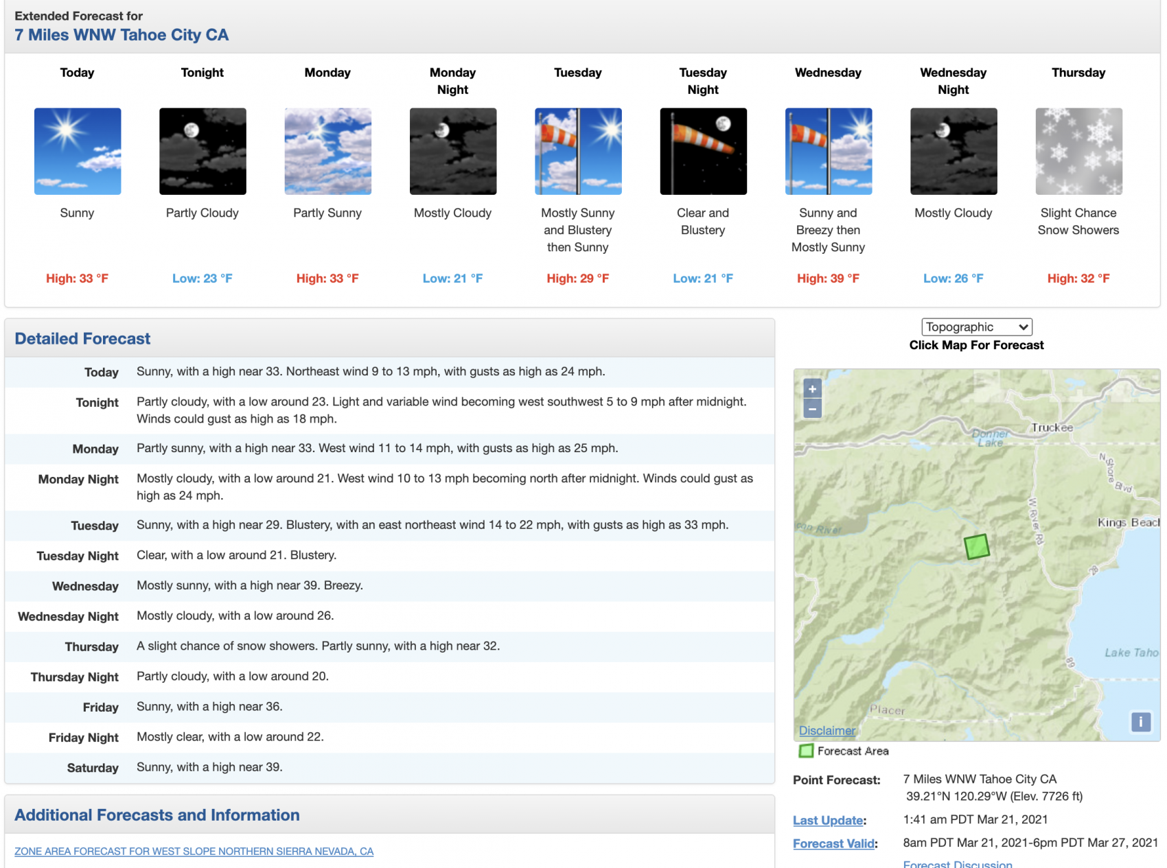Open the Topographic map type dropdown
The width and height of the screenshot is (1167, 868).
coord(977,327)
